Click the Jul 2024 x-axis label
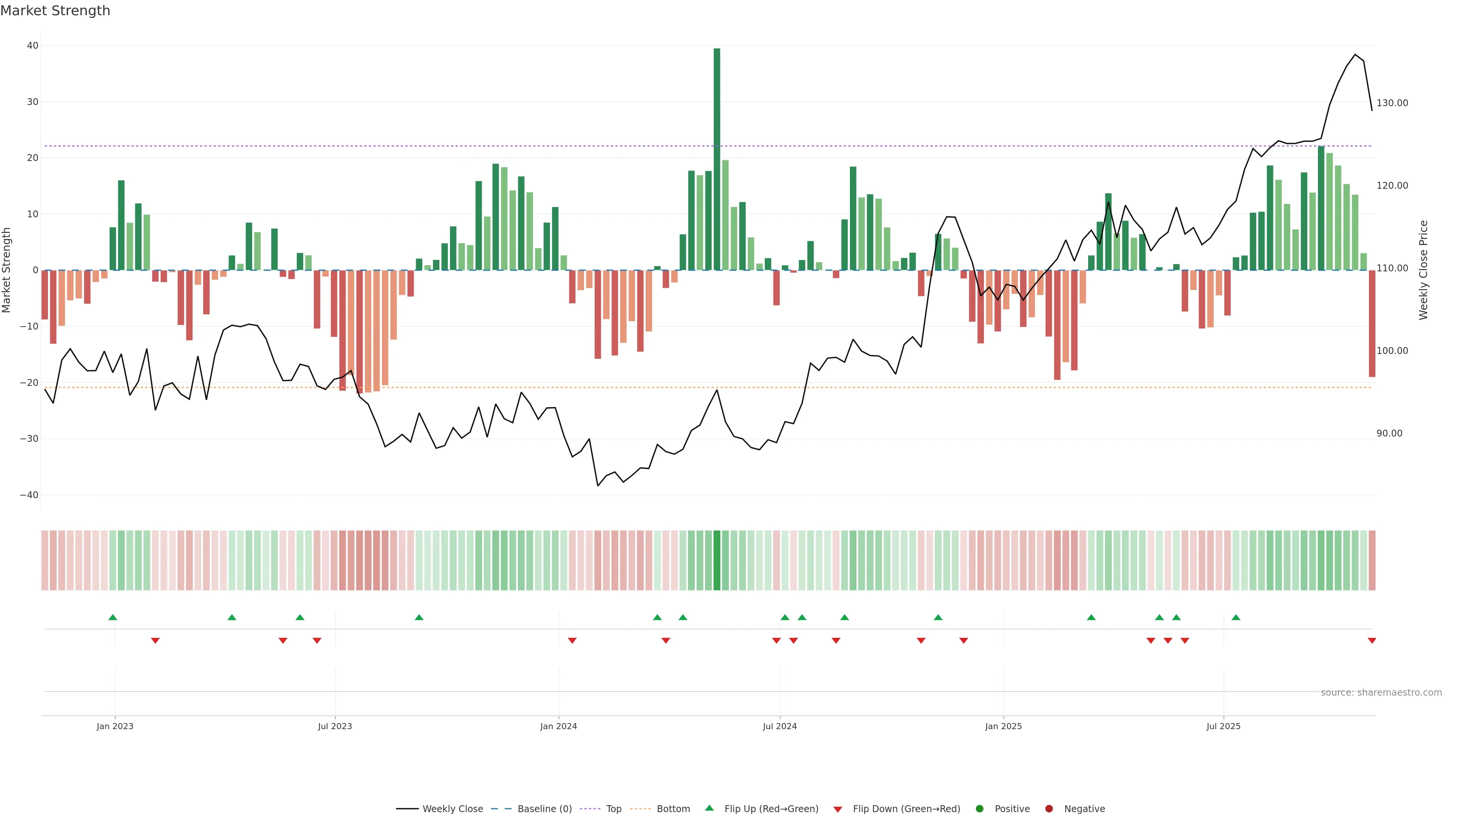The height and width of the screenshot is (822, 1461). click(x=779, y=726)
